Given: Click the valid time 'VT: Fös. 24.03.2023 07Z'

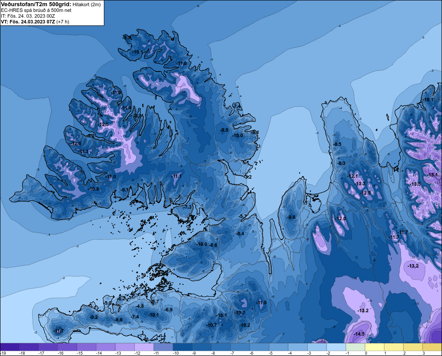Looking at the screenshot, I should coord(28,22).
